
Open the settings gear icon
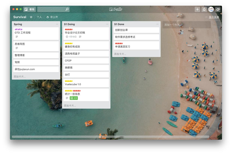[x=218, y=10]
